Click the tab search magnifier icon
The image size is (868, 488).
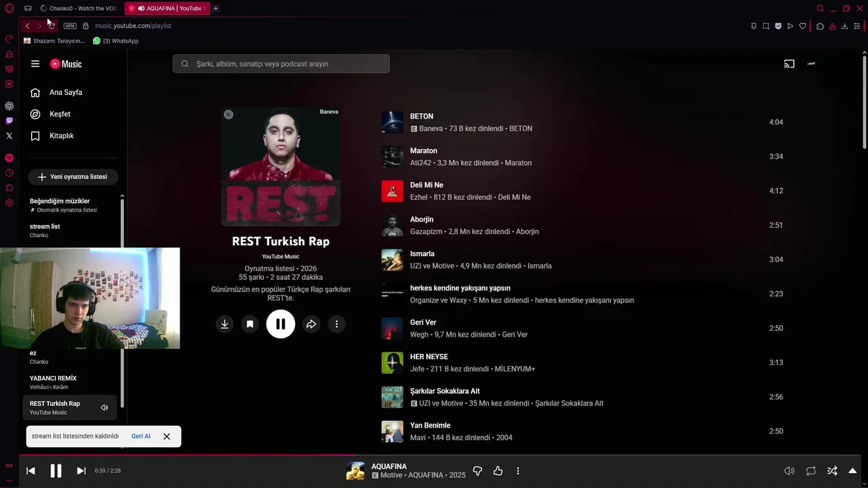tap(820, 8)
